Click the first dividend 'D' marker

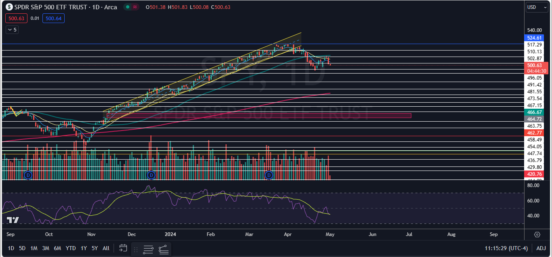28,175
